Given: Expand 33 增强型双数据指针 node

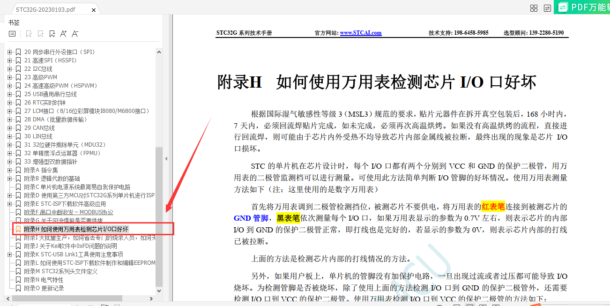Looking at the screenshot, I should point(9,162).
